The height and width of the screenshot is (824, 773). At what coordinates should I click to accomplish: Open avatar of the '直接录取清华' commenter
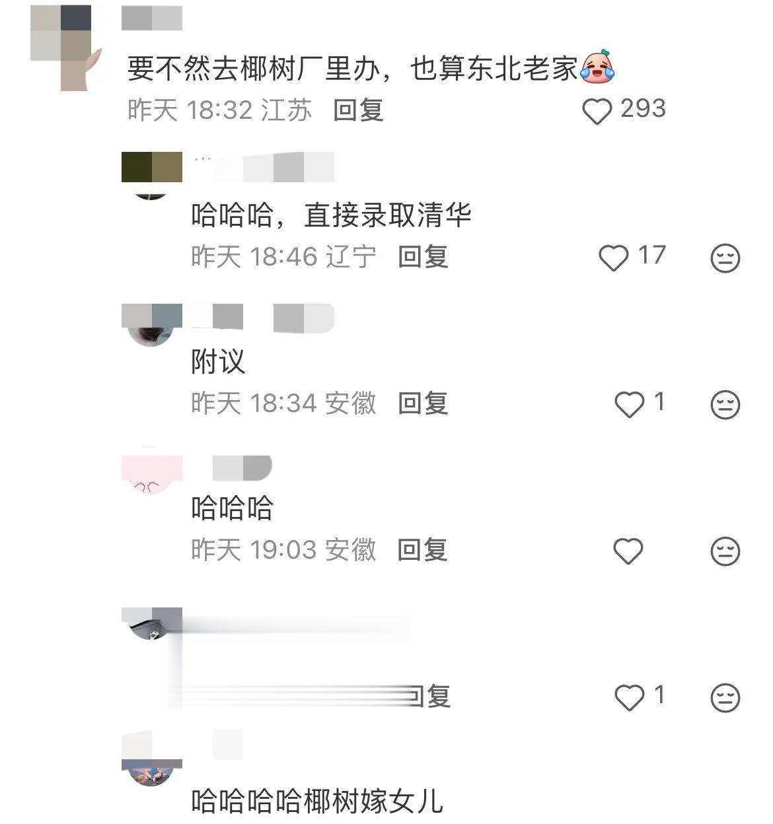tap(151, 176)
